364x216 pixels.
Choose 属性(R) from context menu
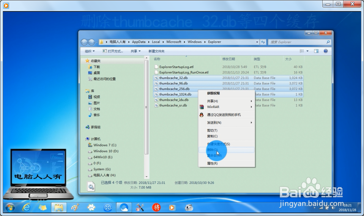click(x=226, y=163)
